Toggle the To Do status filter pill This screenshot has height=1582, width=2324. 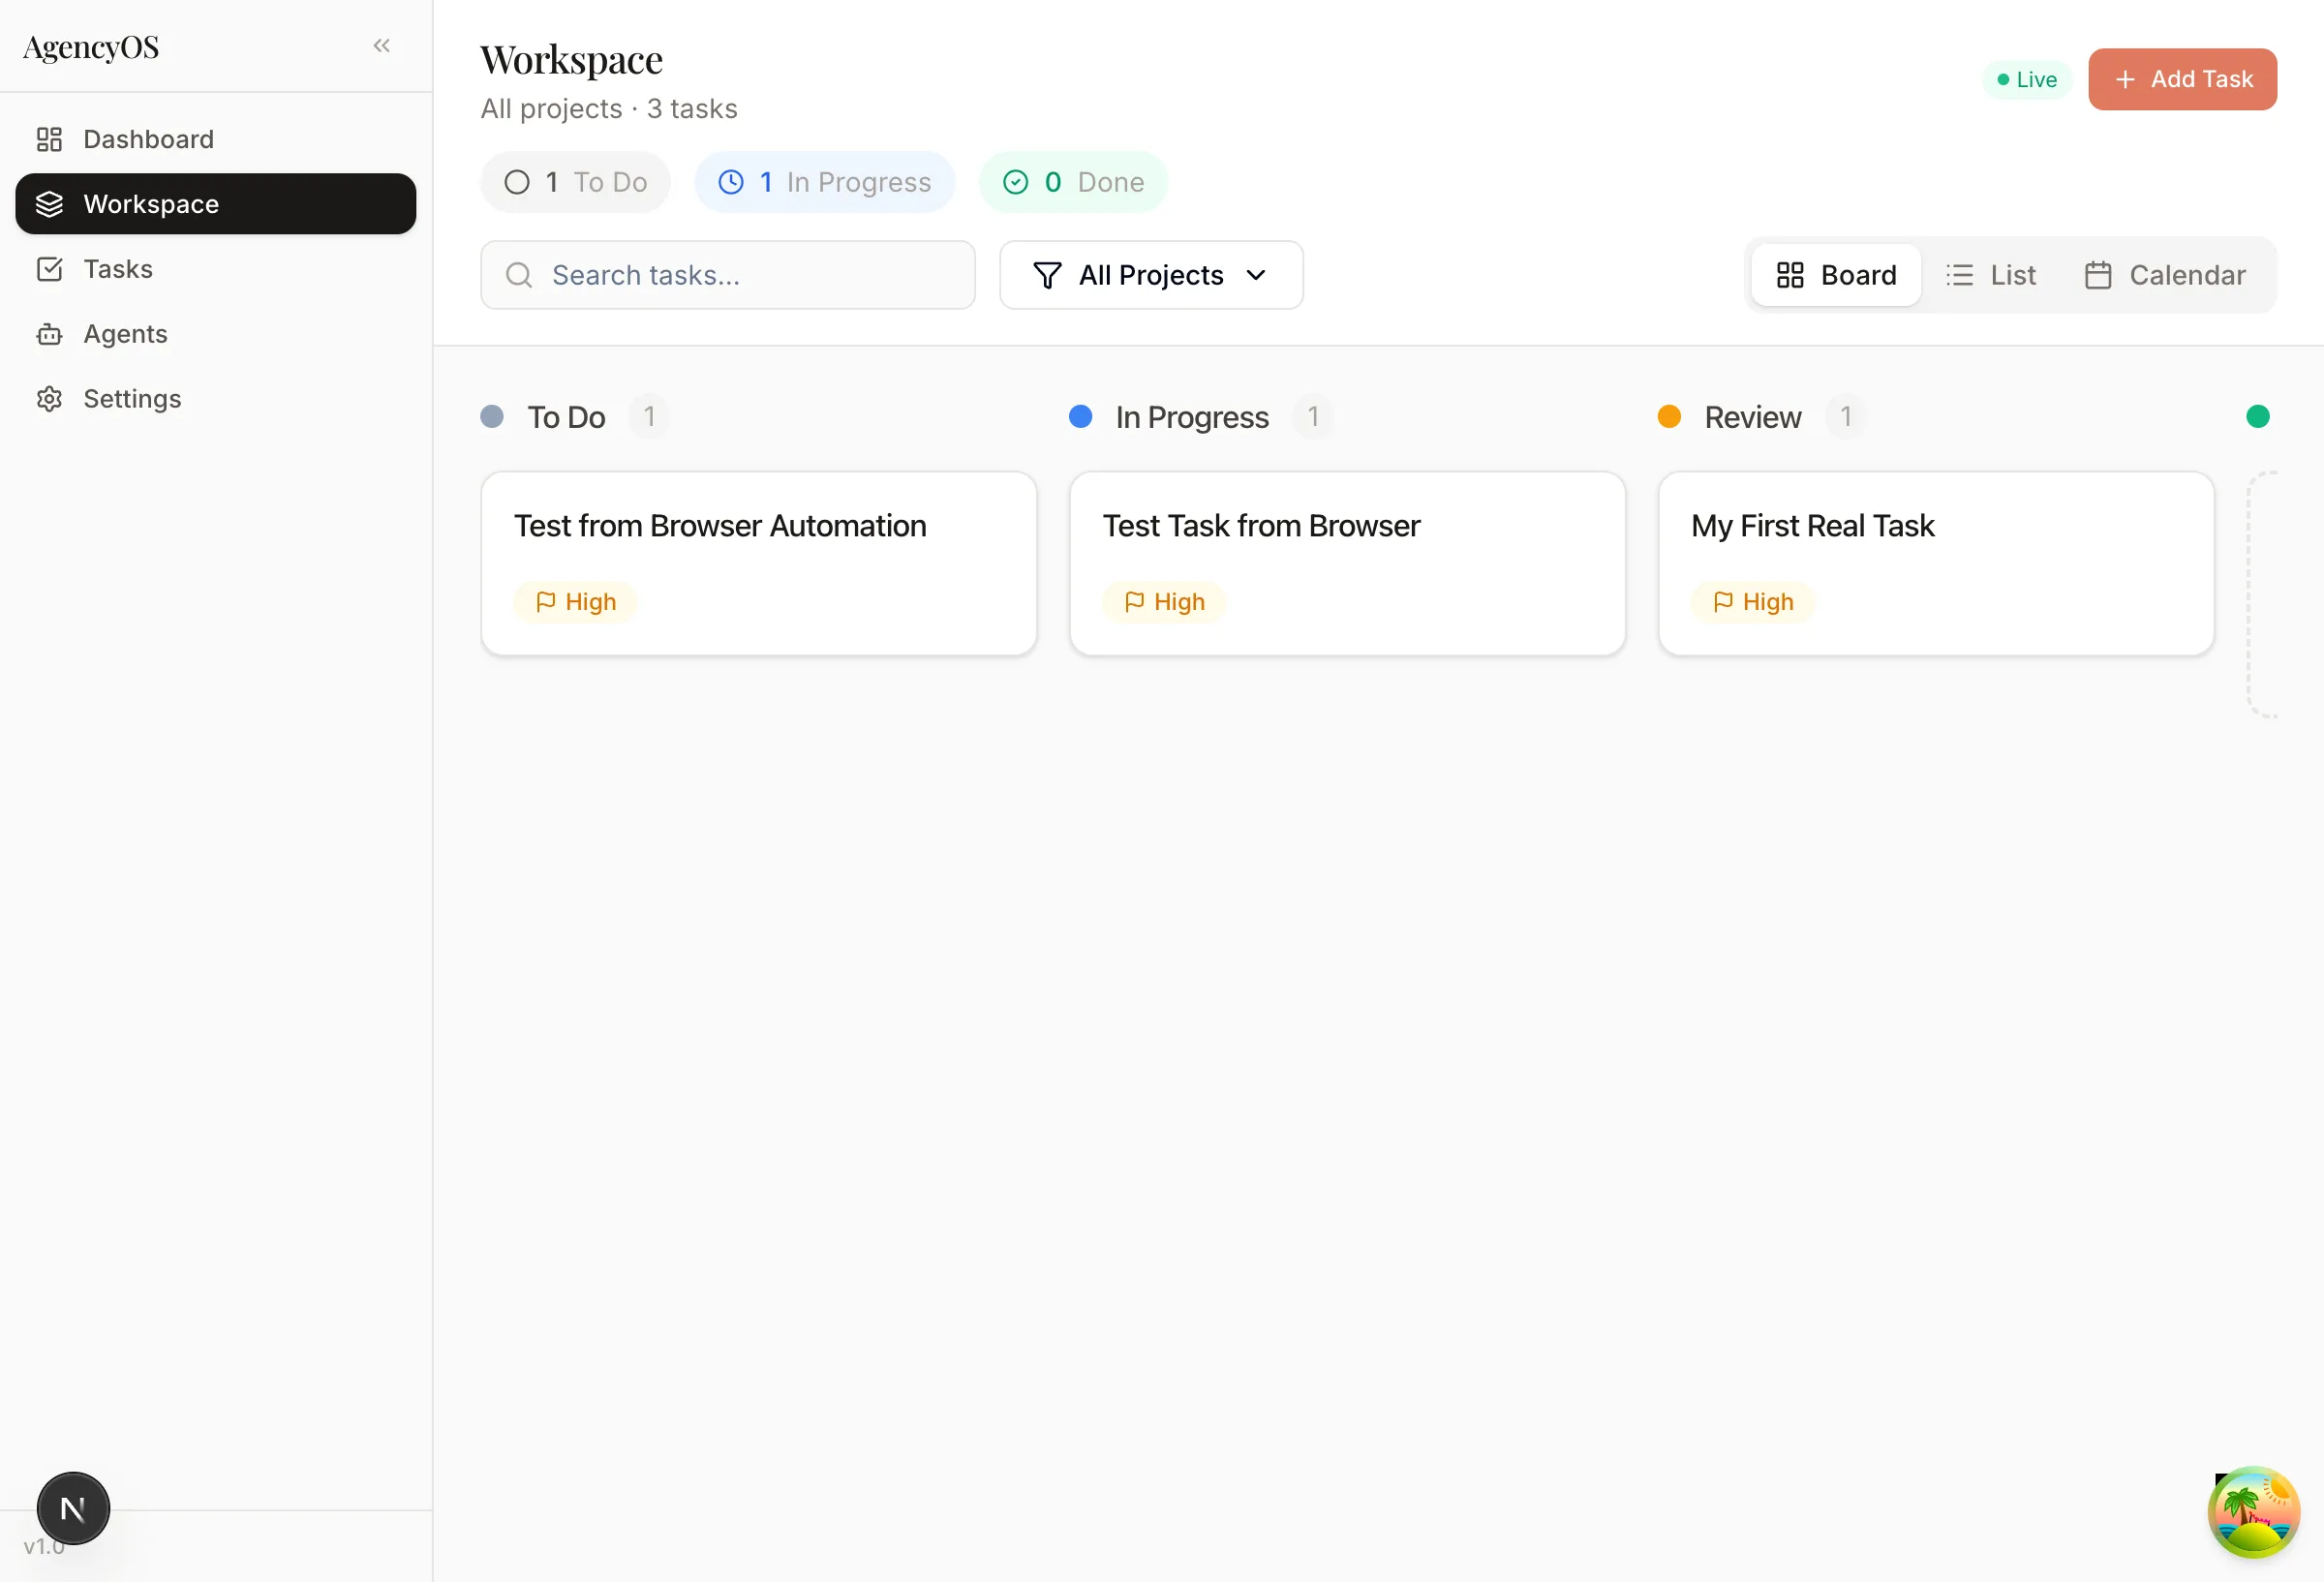(575, 182)
